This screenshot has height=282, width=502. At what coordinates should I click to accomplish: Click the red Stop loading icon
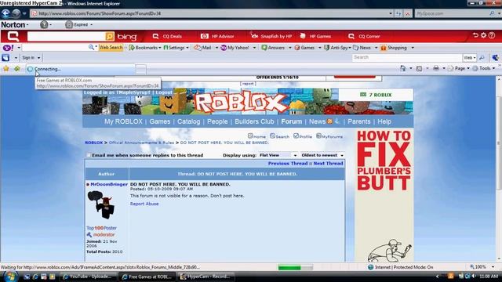[x=407, y=13]
